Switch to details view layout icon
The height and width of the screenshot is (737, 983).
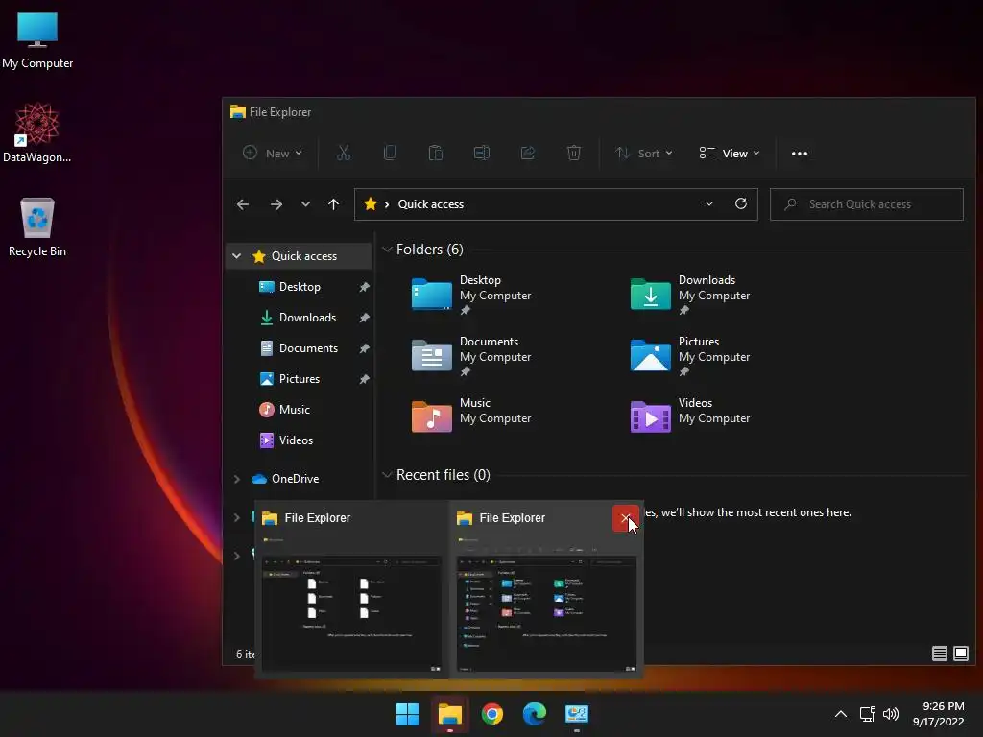[939, 654]
